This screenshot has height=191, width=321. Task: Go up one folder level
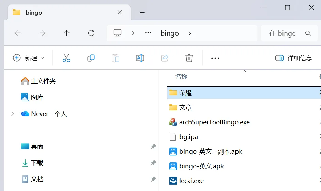coord(66,33)
